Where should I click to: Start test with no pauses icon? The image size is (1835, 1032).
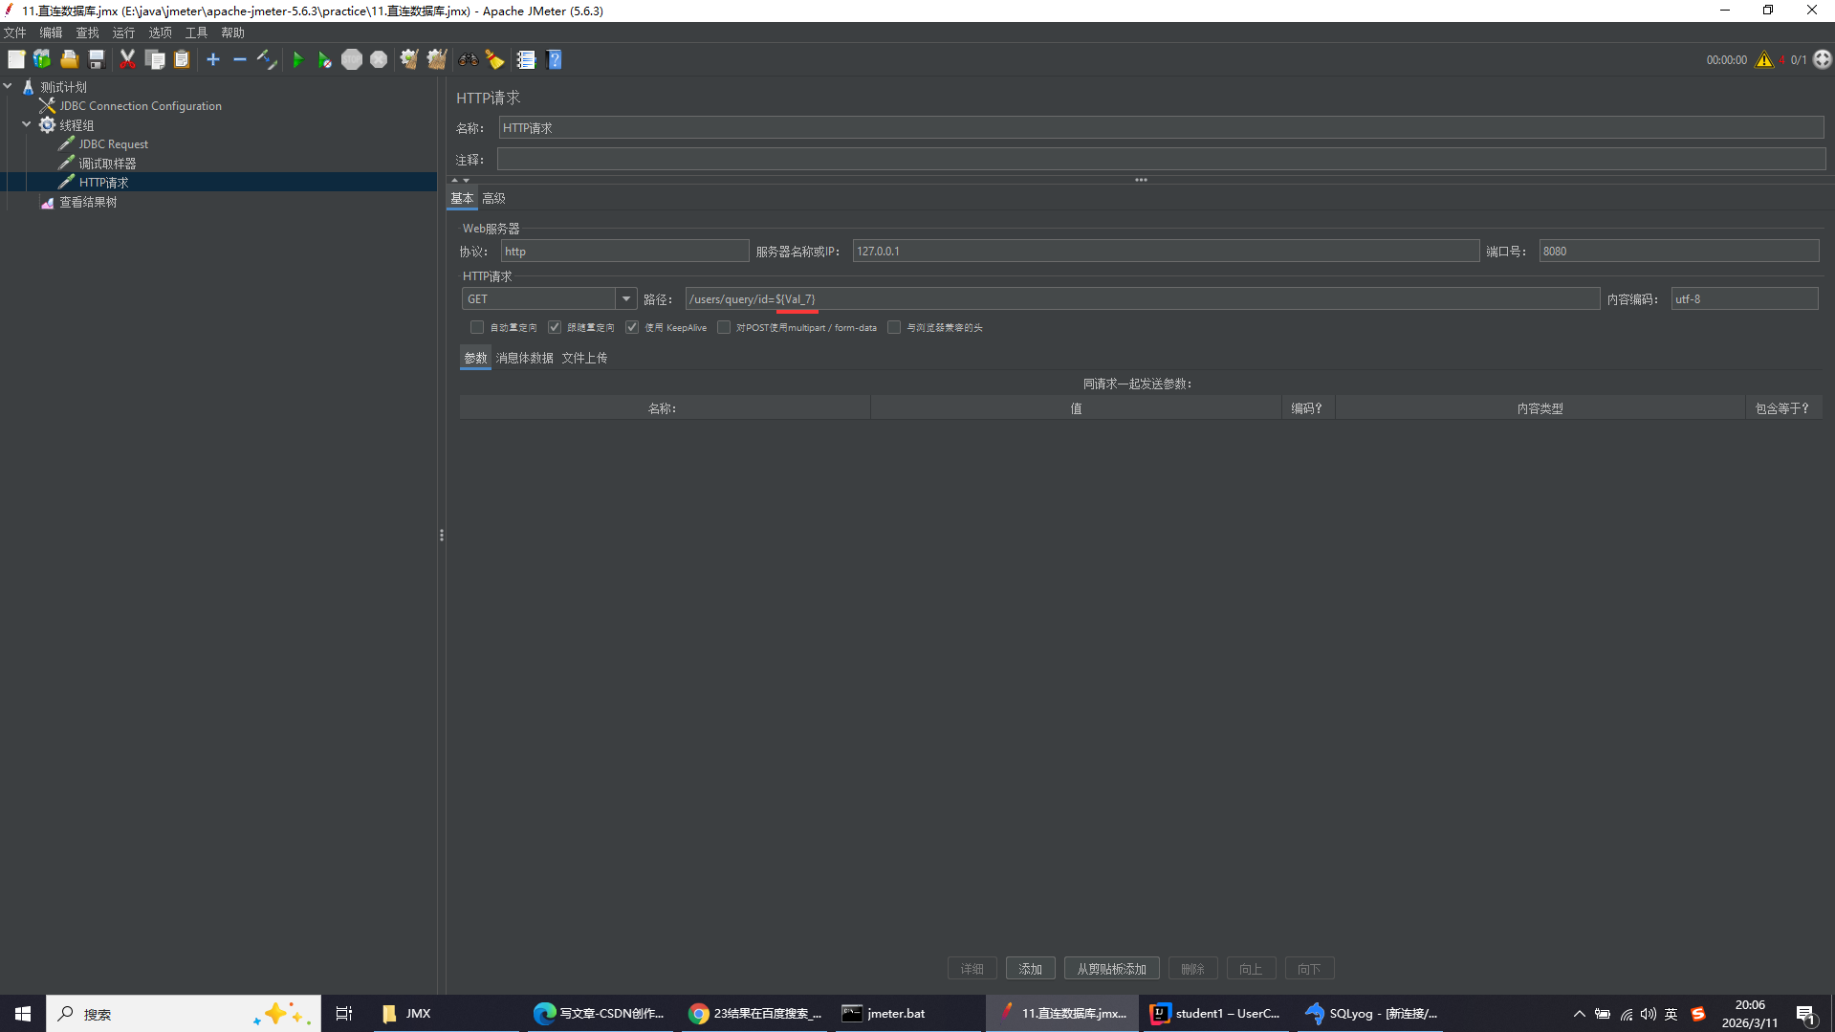tap(325, 59)
